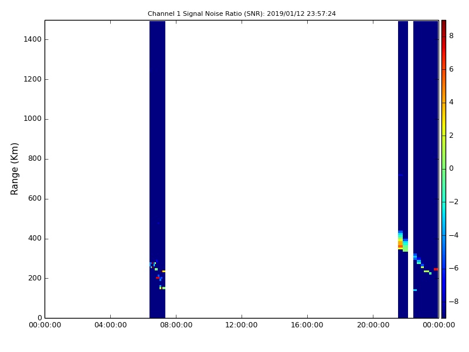Click the 1000 tick label on the range axis
Image resolution: width=469 pixels, height=352 pixels.
[32, 119]
